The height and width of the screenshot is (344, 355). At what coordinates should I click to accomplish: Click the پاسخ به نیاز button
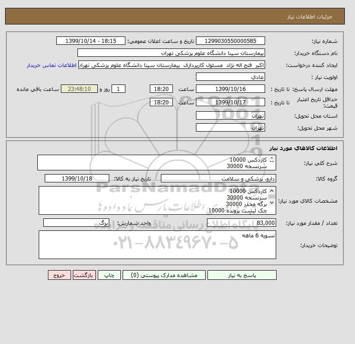tap(242, 275)
